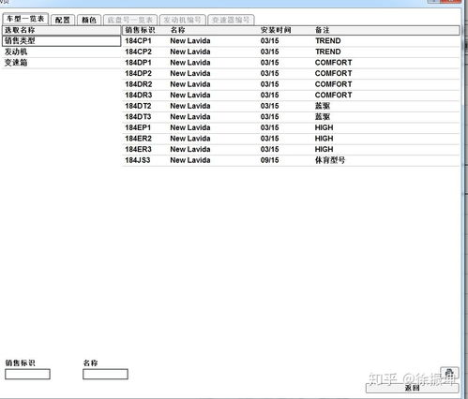Select 发动机 in the left list
This screenshot has width=468, height=399.
click(61, 52)
